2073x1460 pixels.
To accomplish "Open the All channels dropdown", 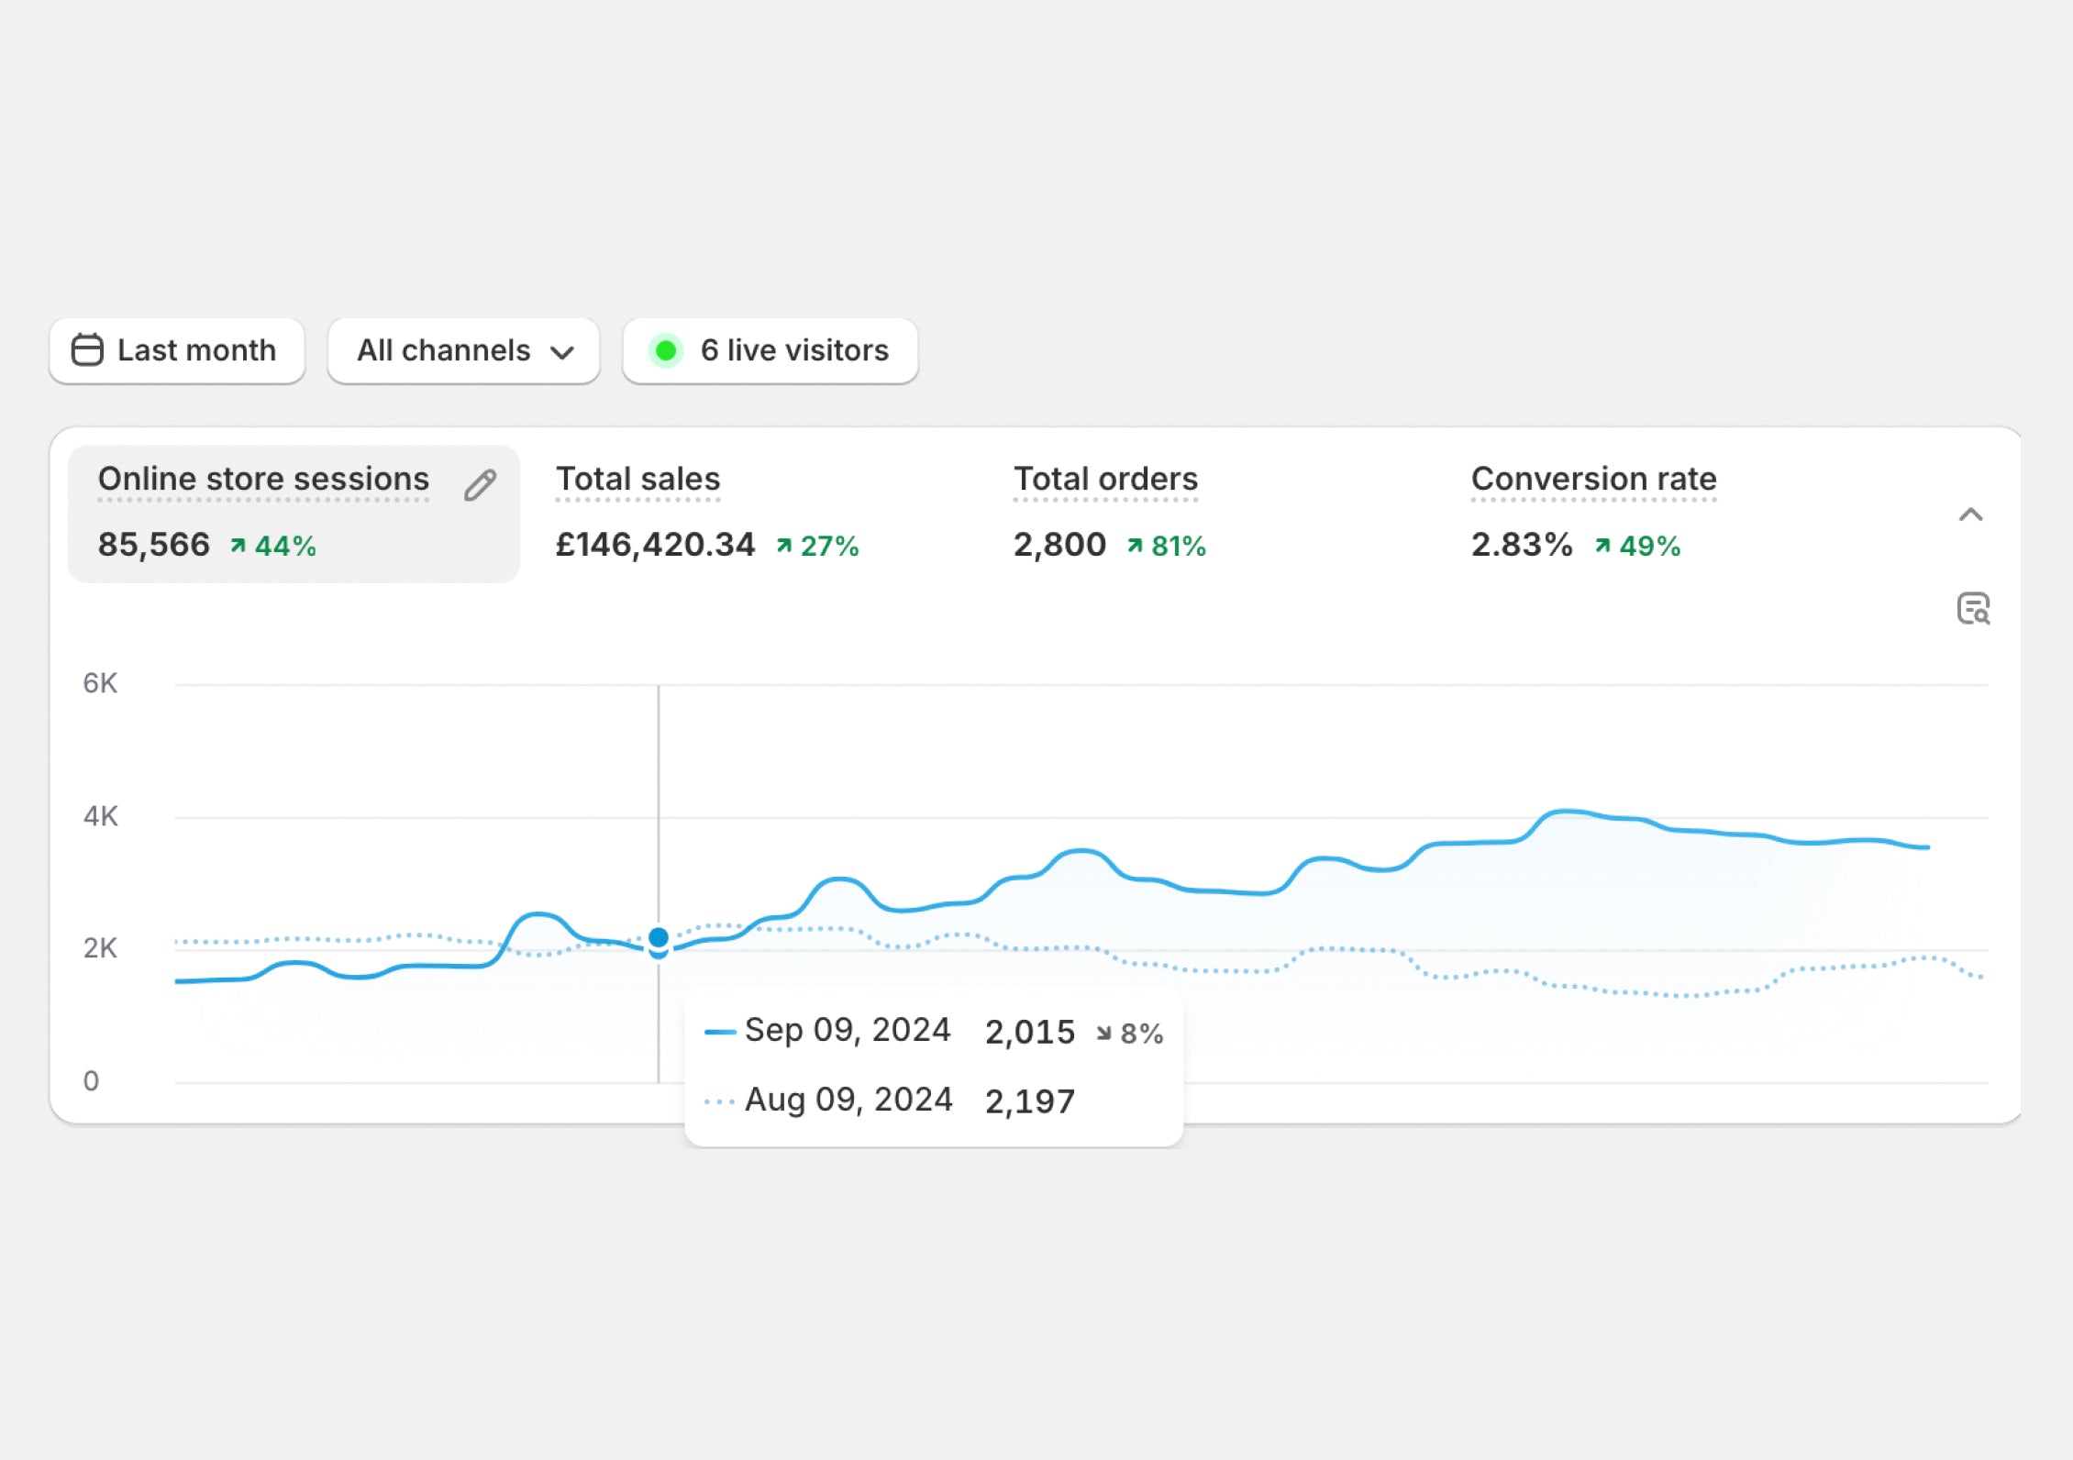I will [x=464, y=350].
